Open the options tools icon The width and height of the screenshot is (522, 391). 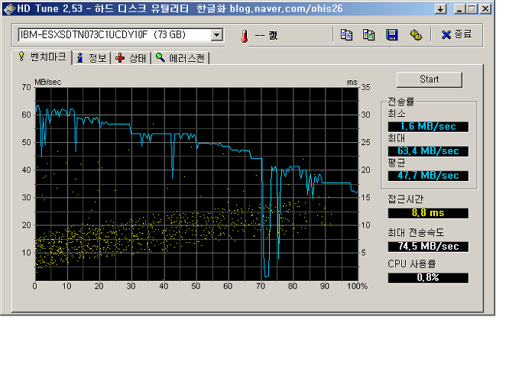point(416,34)
